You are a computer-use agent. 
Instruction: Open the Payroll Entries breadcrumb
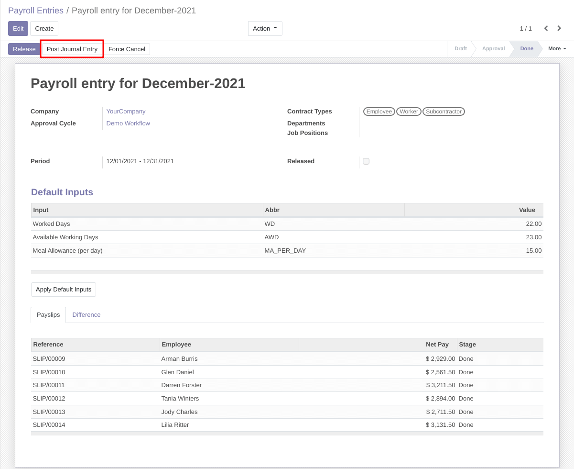point(35,10)
